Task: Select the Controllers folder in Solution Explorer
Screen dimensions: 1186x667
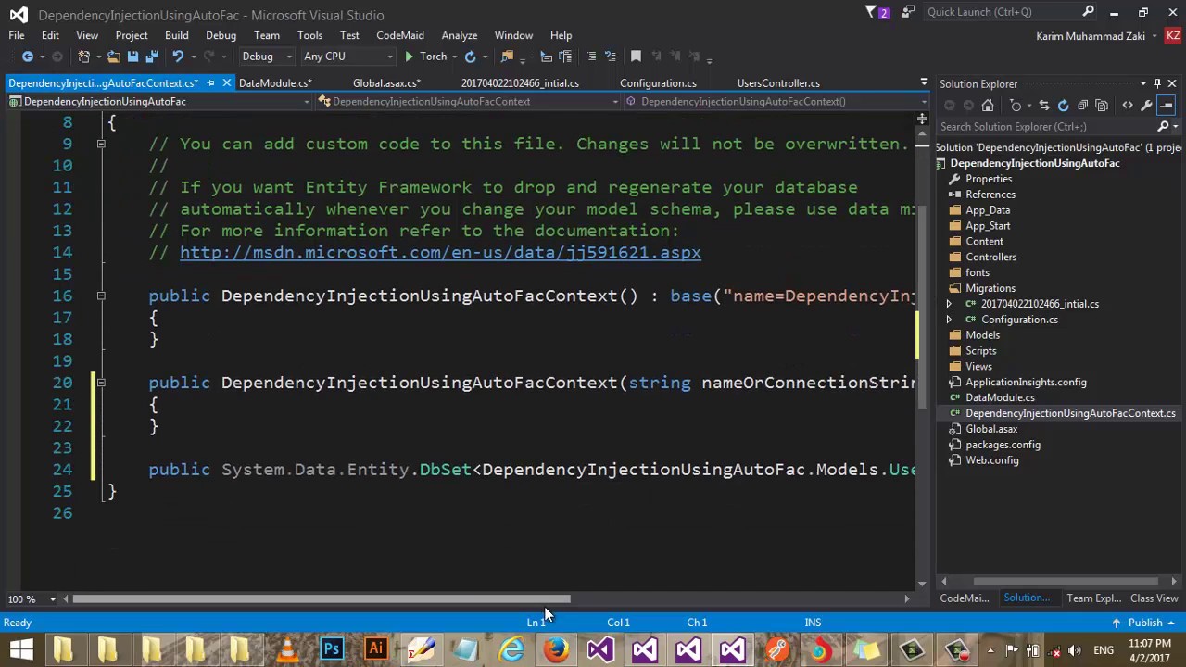Action: 990,257
